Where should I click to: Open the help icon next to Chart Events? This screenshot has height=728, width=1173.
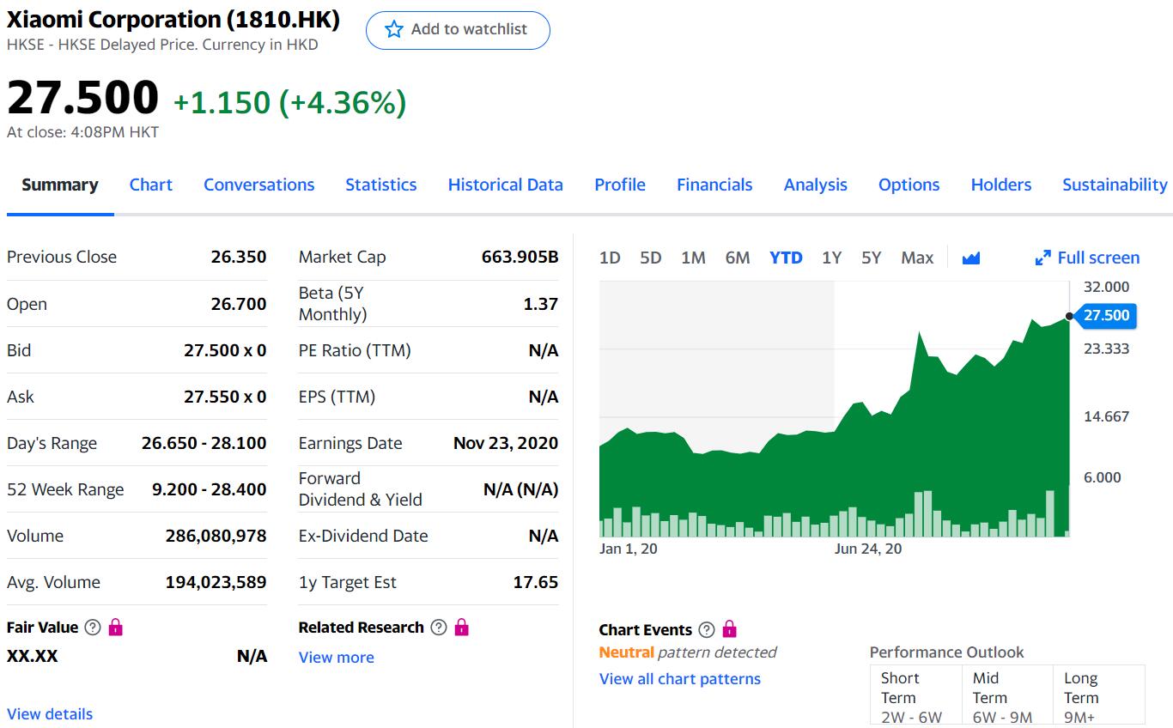(x=704, y=629)
